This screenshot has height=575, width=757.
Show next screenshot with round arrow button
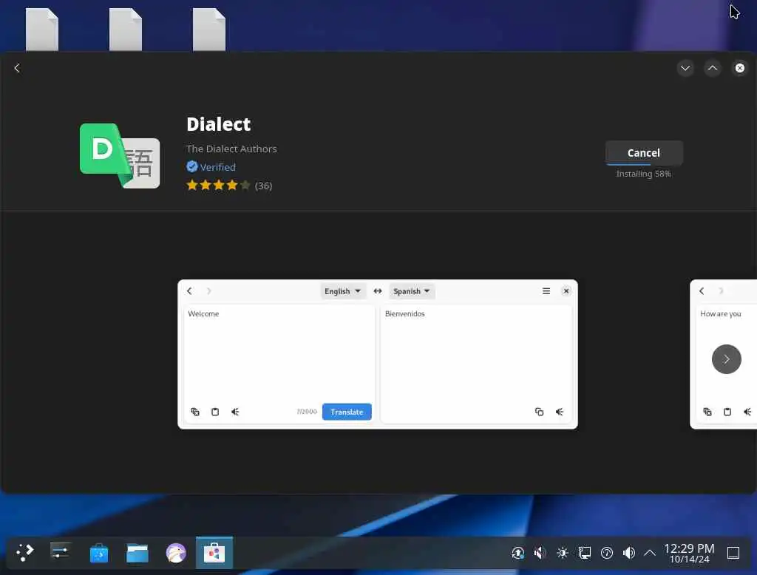pos(726,358)
